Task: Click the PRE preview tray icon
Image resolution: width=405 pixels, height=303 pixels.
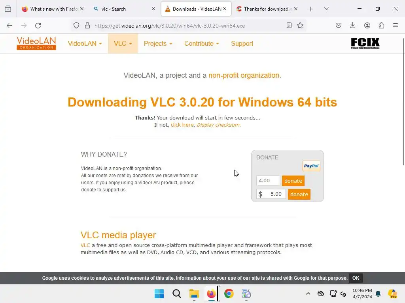Action: click(x=392, y=294)
